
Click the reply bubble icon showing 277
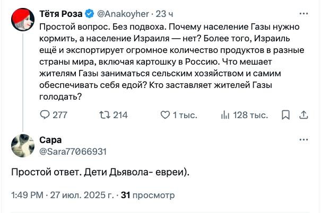tap(45, 115)
